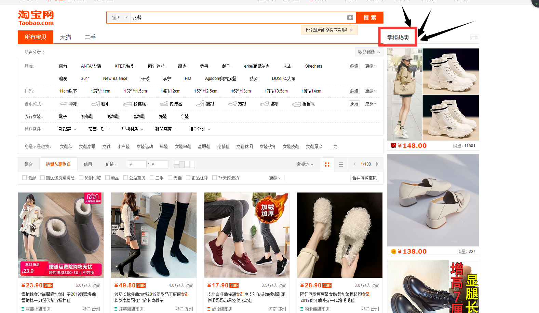
Task: Sort results by 信用 tab
Action: click(88, 165)
